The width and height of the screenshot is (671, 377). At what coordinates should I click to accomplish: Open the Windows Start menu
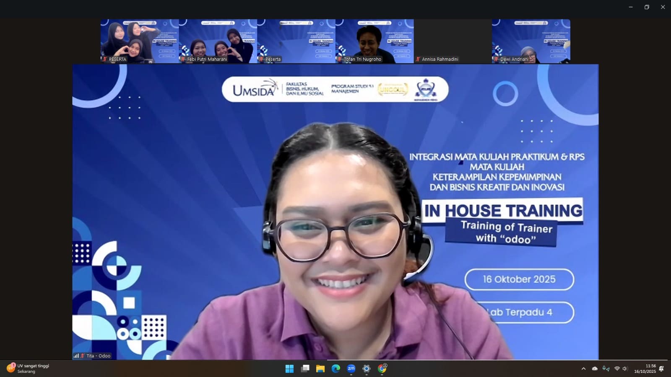point(289,369)
